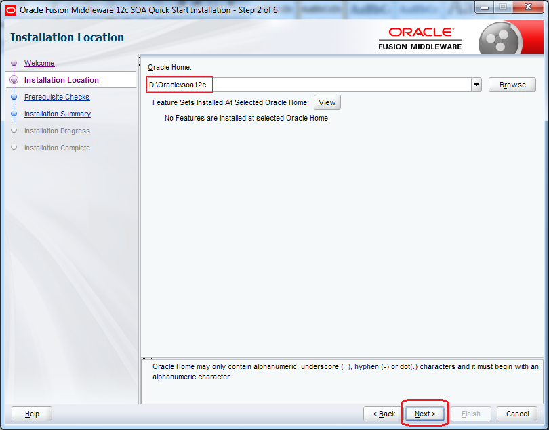Open the Help dialog

[x=32, y=414]
